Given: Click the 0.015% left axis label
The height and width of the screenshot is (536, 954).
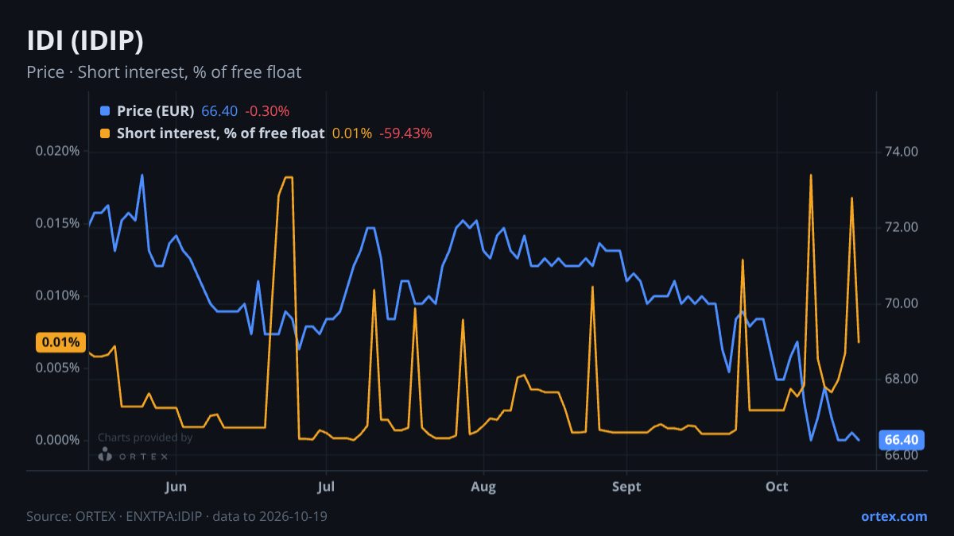Looking at the screenshot, I should tap(57, 224).
